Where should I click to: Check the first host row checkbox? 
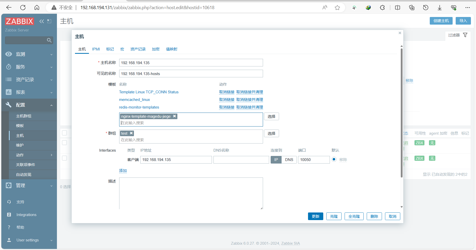click(x=65, y=142)
